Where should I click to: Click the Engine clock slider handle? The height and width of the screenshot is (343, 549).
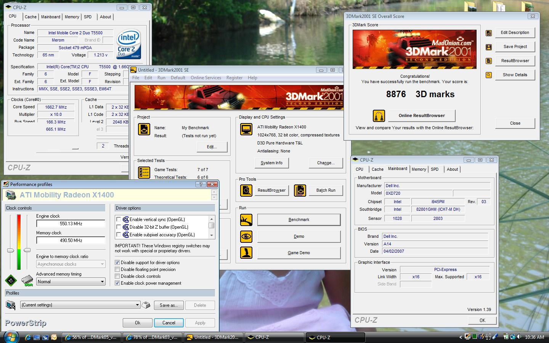[11, 250]
